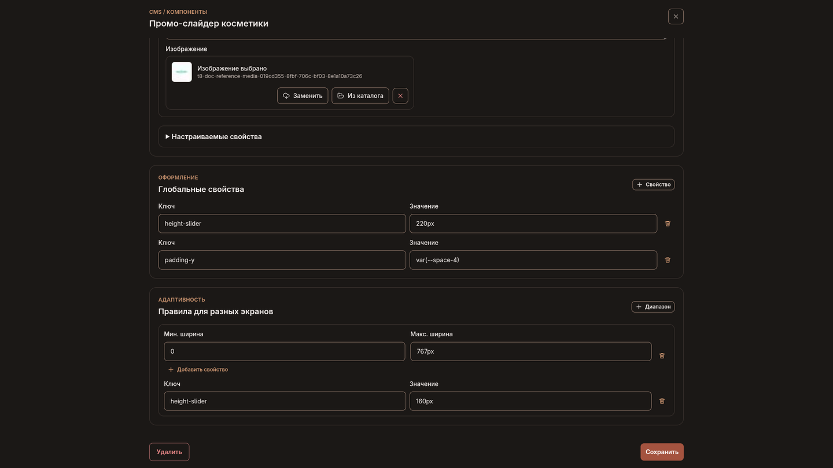
Task: Focus the Мин. ширина field
Action: [285, 351]
